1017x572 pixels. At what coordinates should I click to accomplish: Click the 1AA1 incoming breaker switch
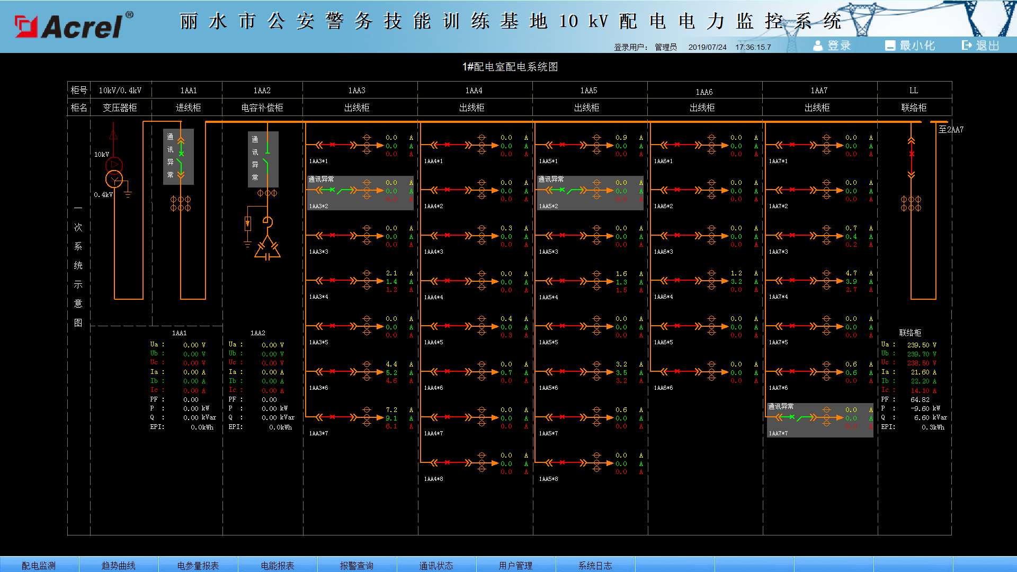[x=181, y=157]
